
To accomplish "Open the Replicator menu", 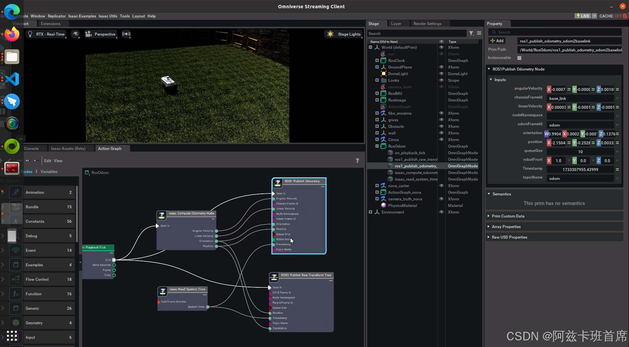I will 57,16.
